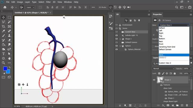The height and width of the screenshot is (108, 193).
Task: Select Default Camera in 3D panel
Action: 131,42
